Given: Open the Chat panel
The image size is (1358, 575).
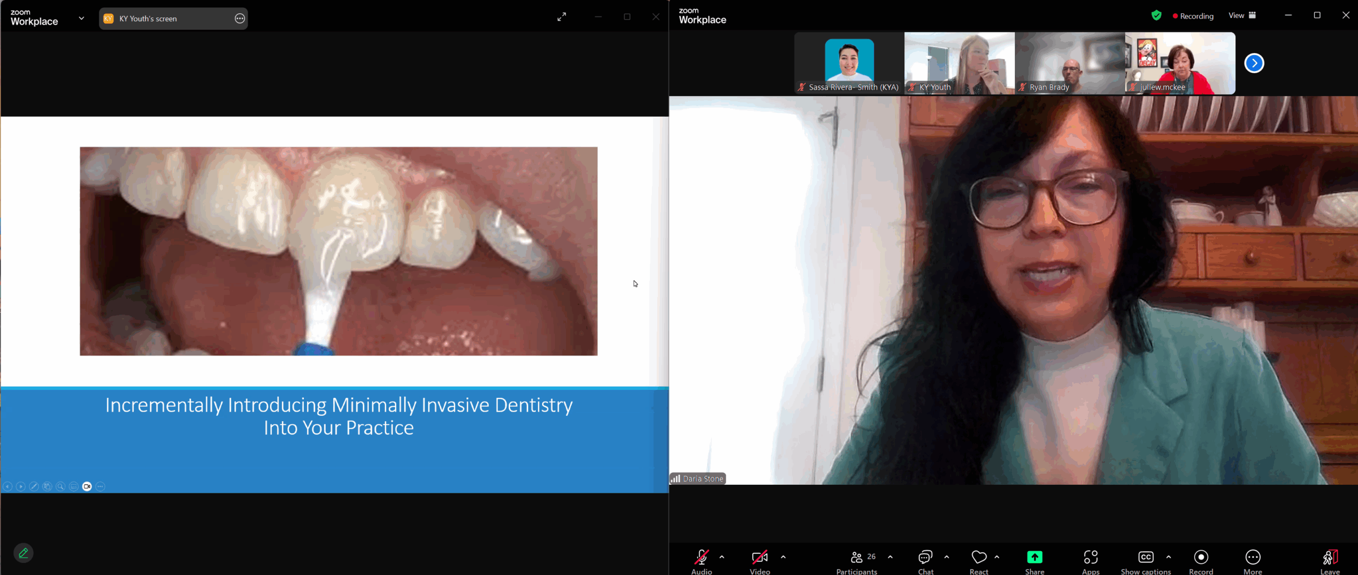Looking at the screenshot, I should (x=925, y=557).
